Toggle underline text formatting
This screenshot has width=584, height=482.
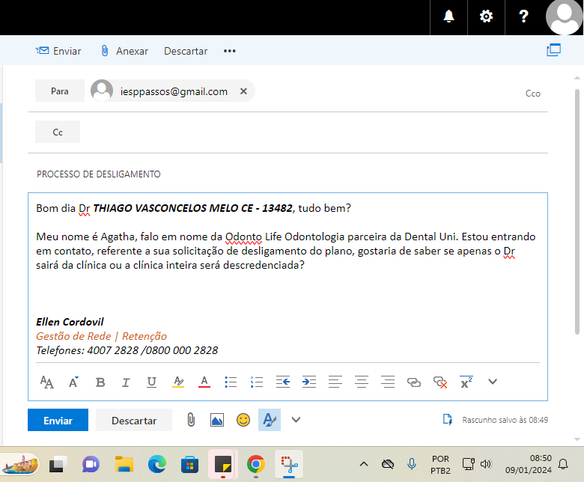pos(151,382)
